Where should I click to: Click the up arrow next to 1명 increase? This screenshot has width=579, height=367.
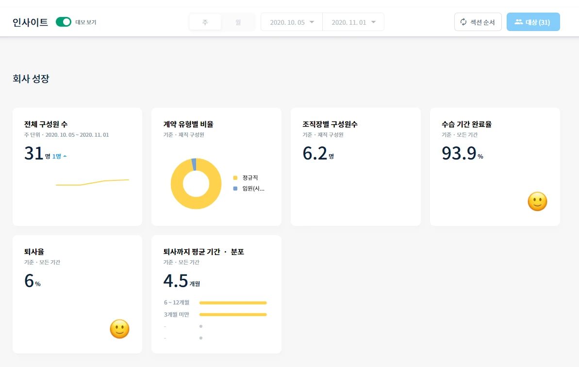click(x=65, y=157)
